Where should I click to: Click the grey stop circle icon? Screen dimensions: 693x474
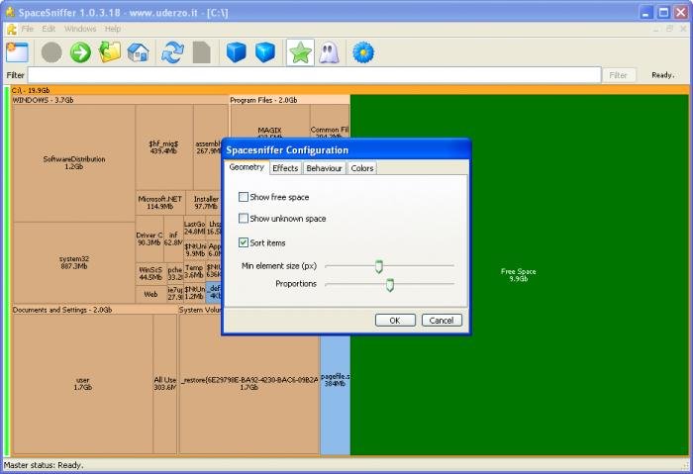point(51,52)
